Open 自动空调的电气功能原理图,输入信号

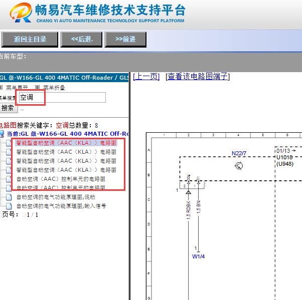(61, 206)
